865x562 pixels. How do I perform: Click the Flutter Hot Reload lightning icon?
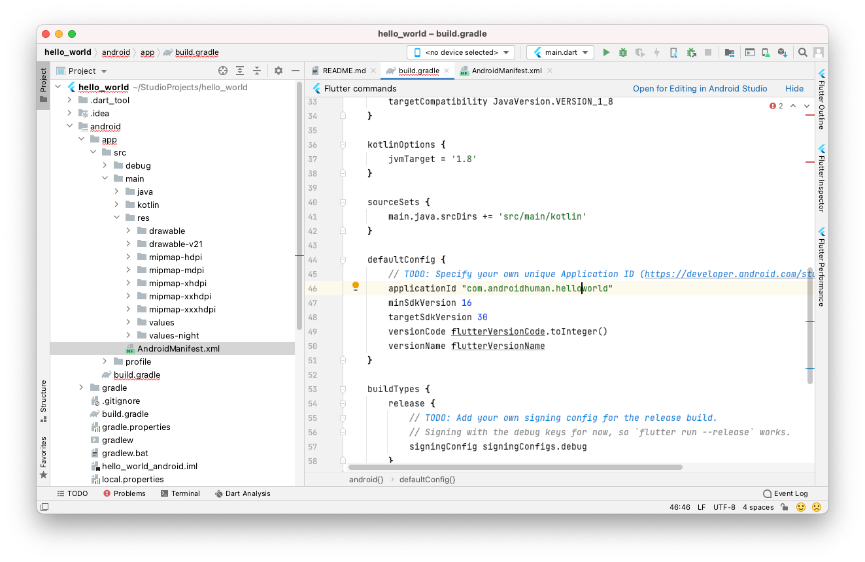(656, 52)
